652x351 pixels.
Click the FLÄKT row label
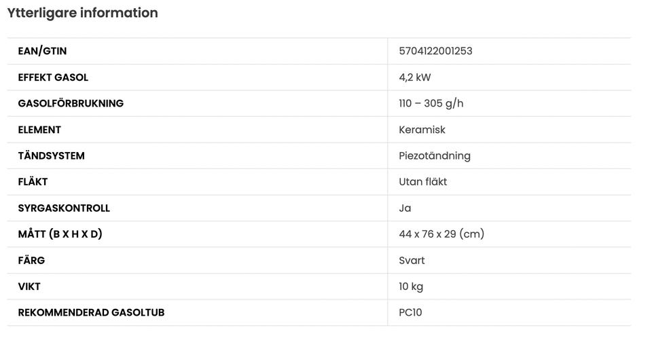[x=33, y=182]
